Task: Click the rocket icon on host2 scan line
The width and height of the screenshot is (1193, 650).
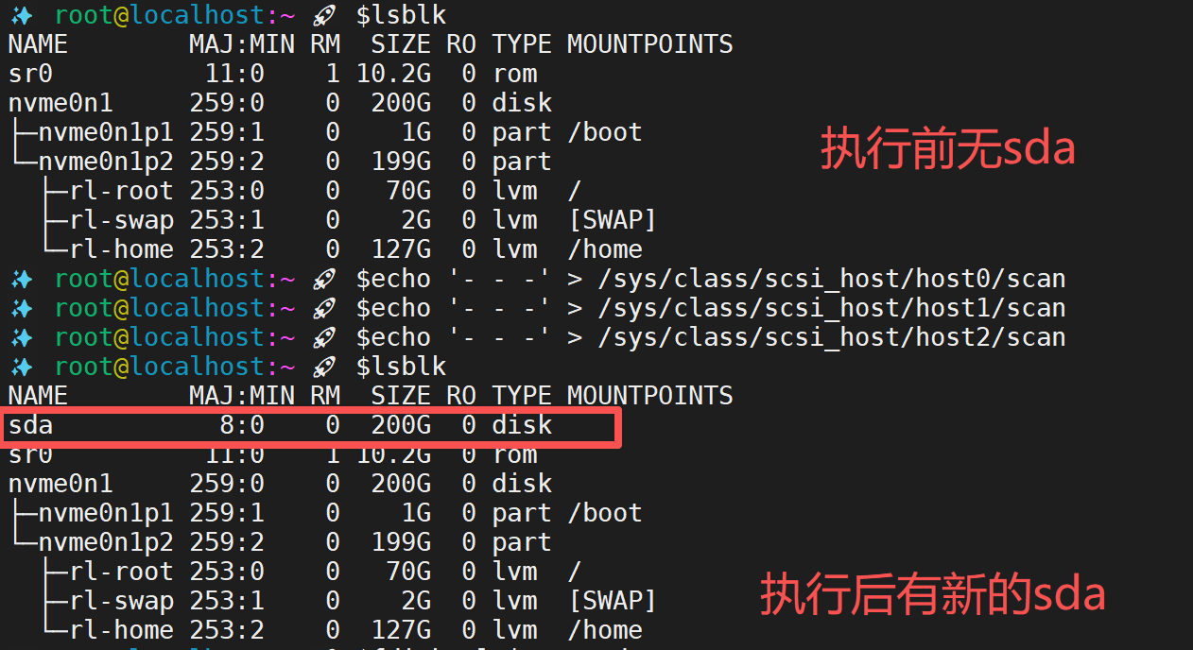Action: (x=324, y=337)
